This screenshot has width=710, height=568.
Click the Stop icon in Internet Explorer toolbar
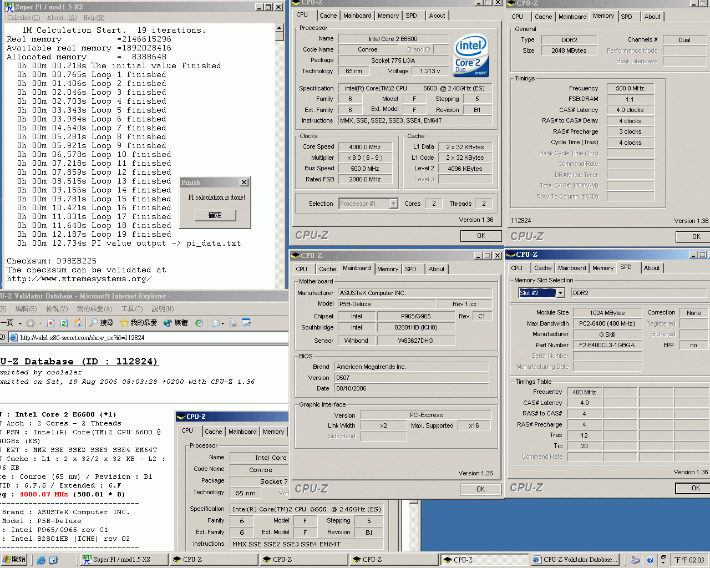coord(50,323)
